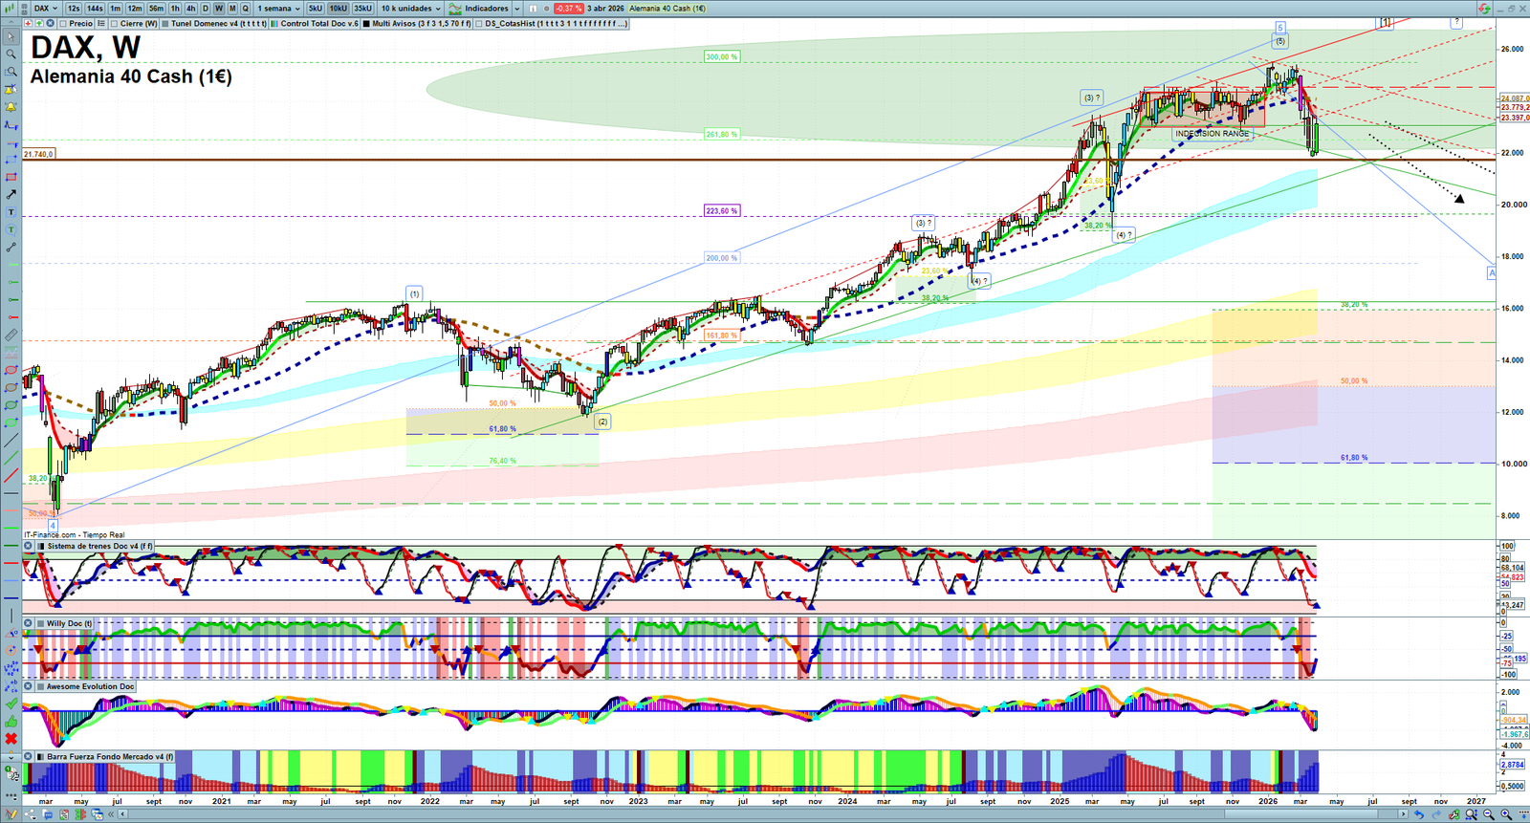Select the arrow cursor tool

(11, 37)
